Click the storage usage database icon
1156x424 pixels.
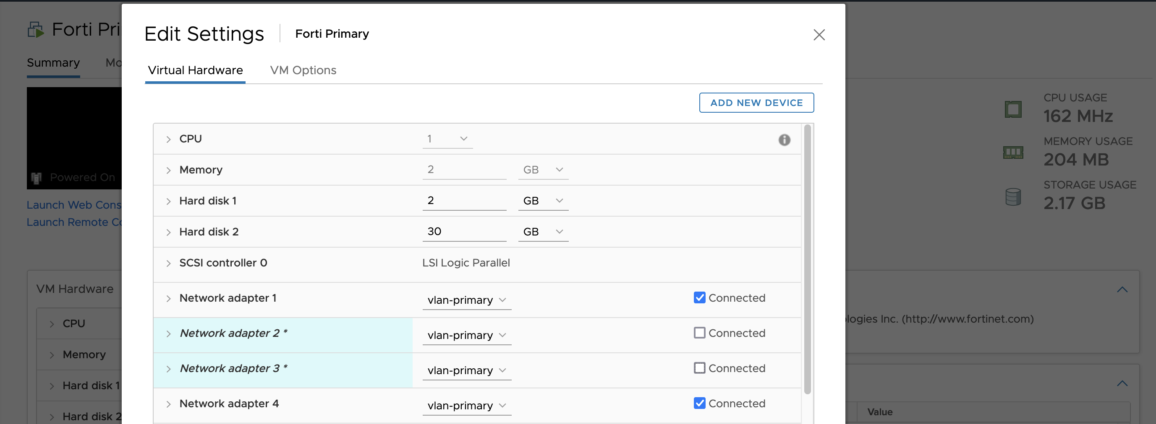(x=1013, y=196)
